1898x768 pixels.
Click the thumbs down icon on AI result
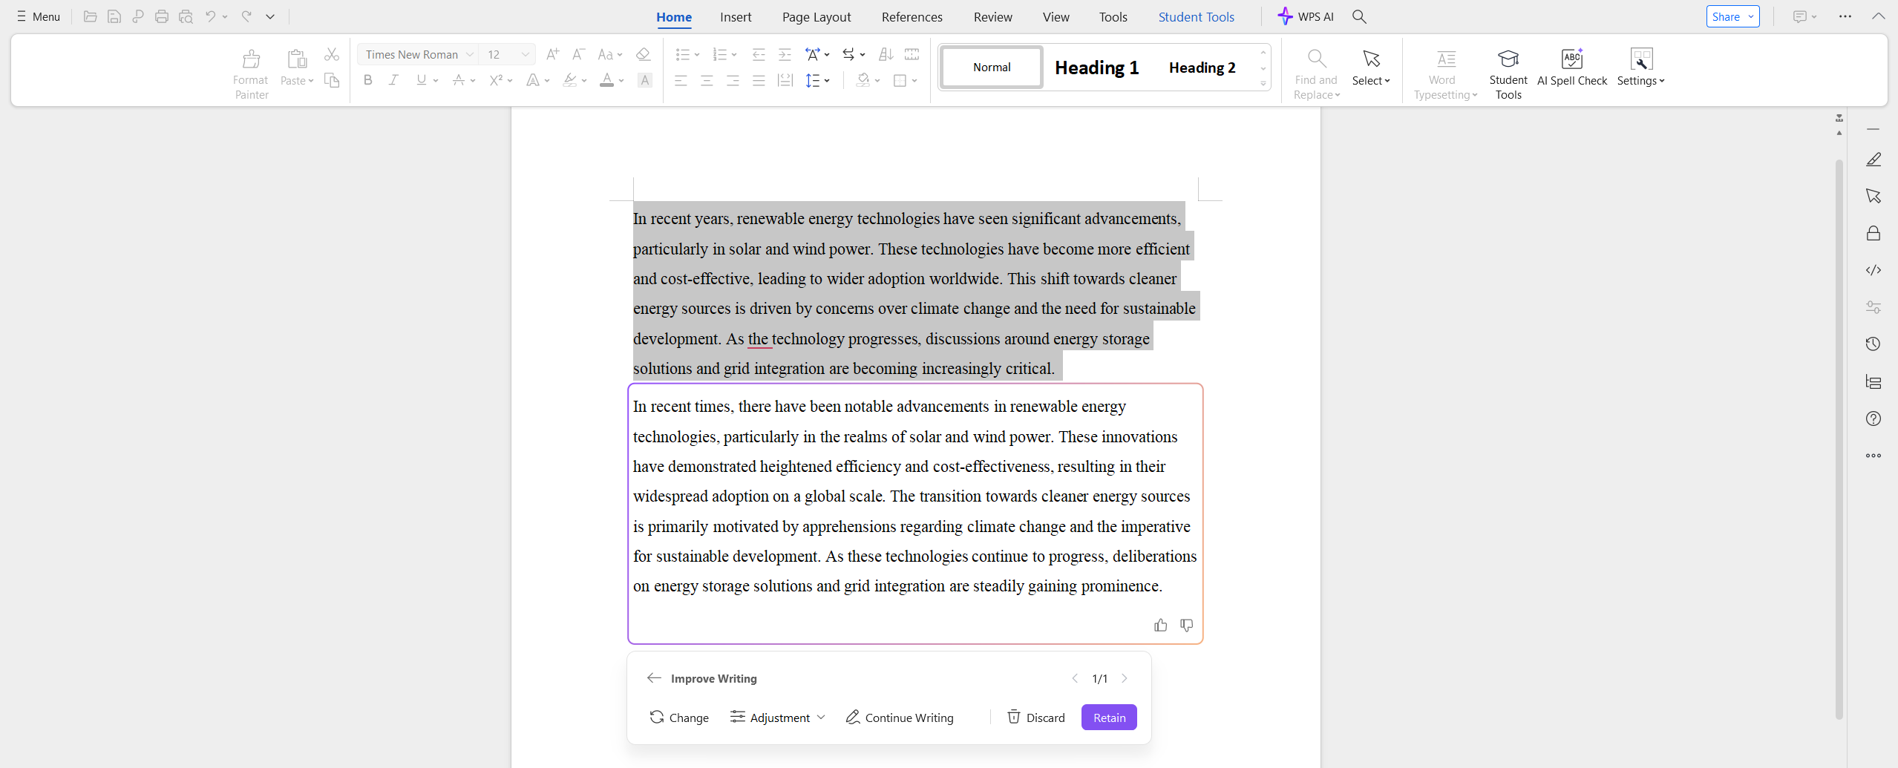1186,626
